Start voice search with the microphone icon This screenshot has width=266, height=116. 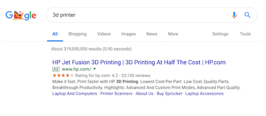click(234, 15)
